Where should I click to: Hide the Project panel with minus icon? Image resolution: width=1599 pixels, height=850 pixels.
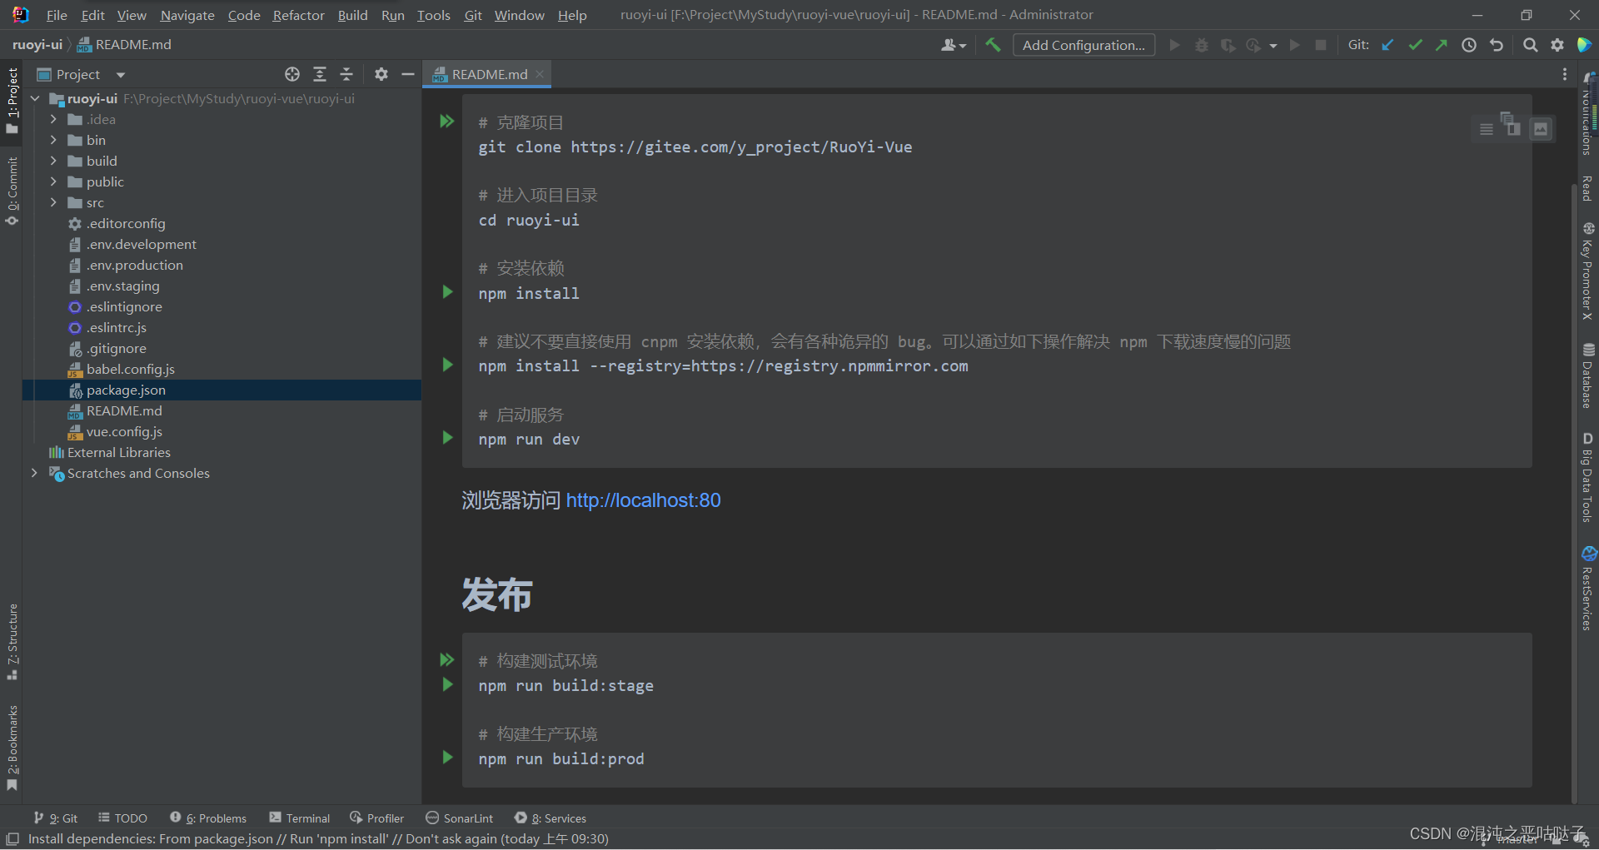click(408, 74)
